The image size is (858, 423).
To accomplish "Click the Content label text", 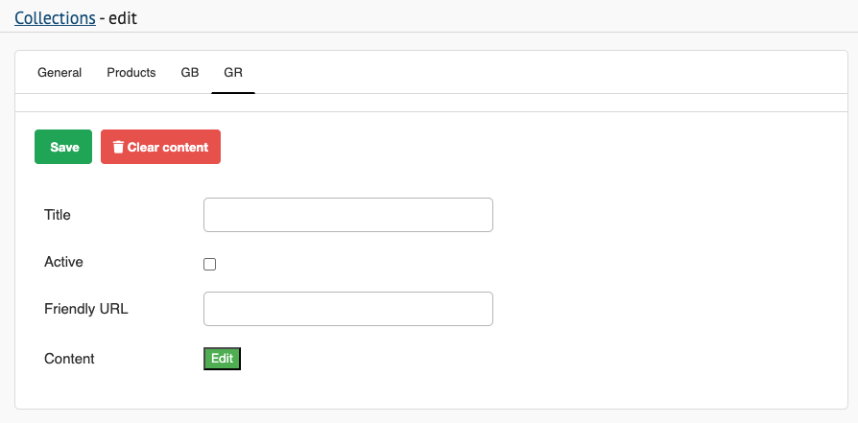I will [69, 359].
